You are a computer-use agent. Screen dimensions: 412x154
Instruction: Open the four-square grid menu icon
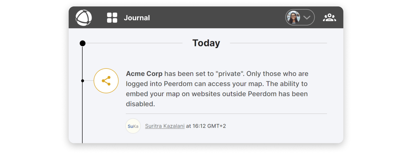click(x=112, y=18)
